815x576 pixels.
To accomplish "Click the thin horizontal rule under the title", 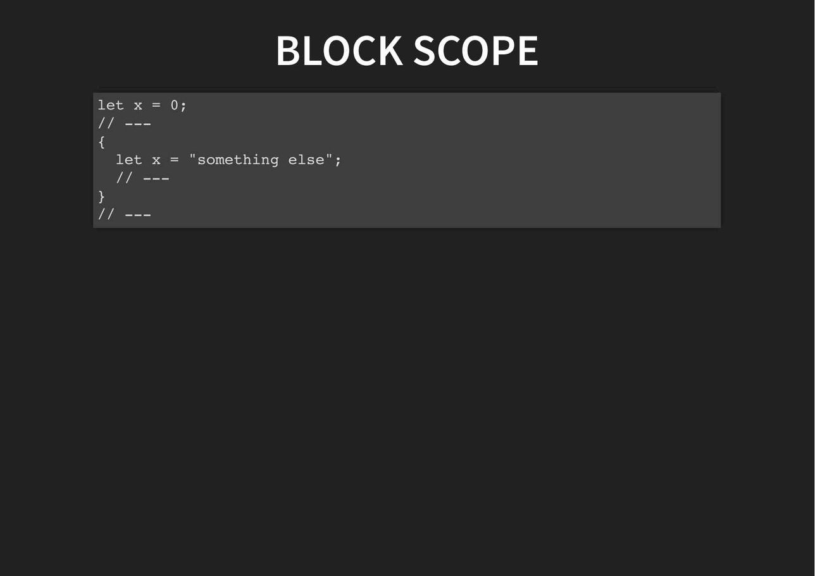I will (x=407, y=88).
